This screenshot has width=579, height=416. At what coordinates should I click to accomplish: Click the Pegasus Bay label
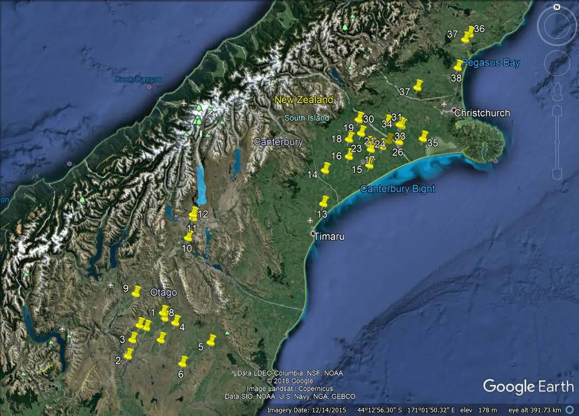click(491, 63)
